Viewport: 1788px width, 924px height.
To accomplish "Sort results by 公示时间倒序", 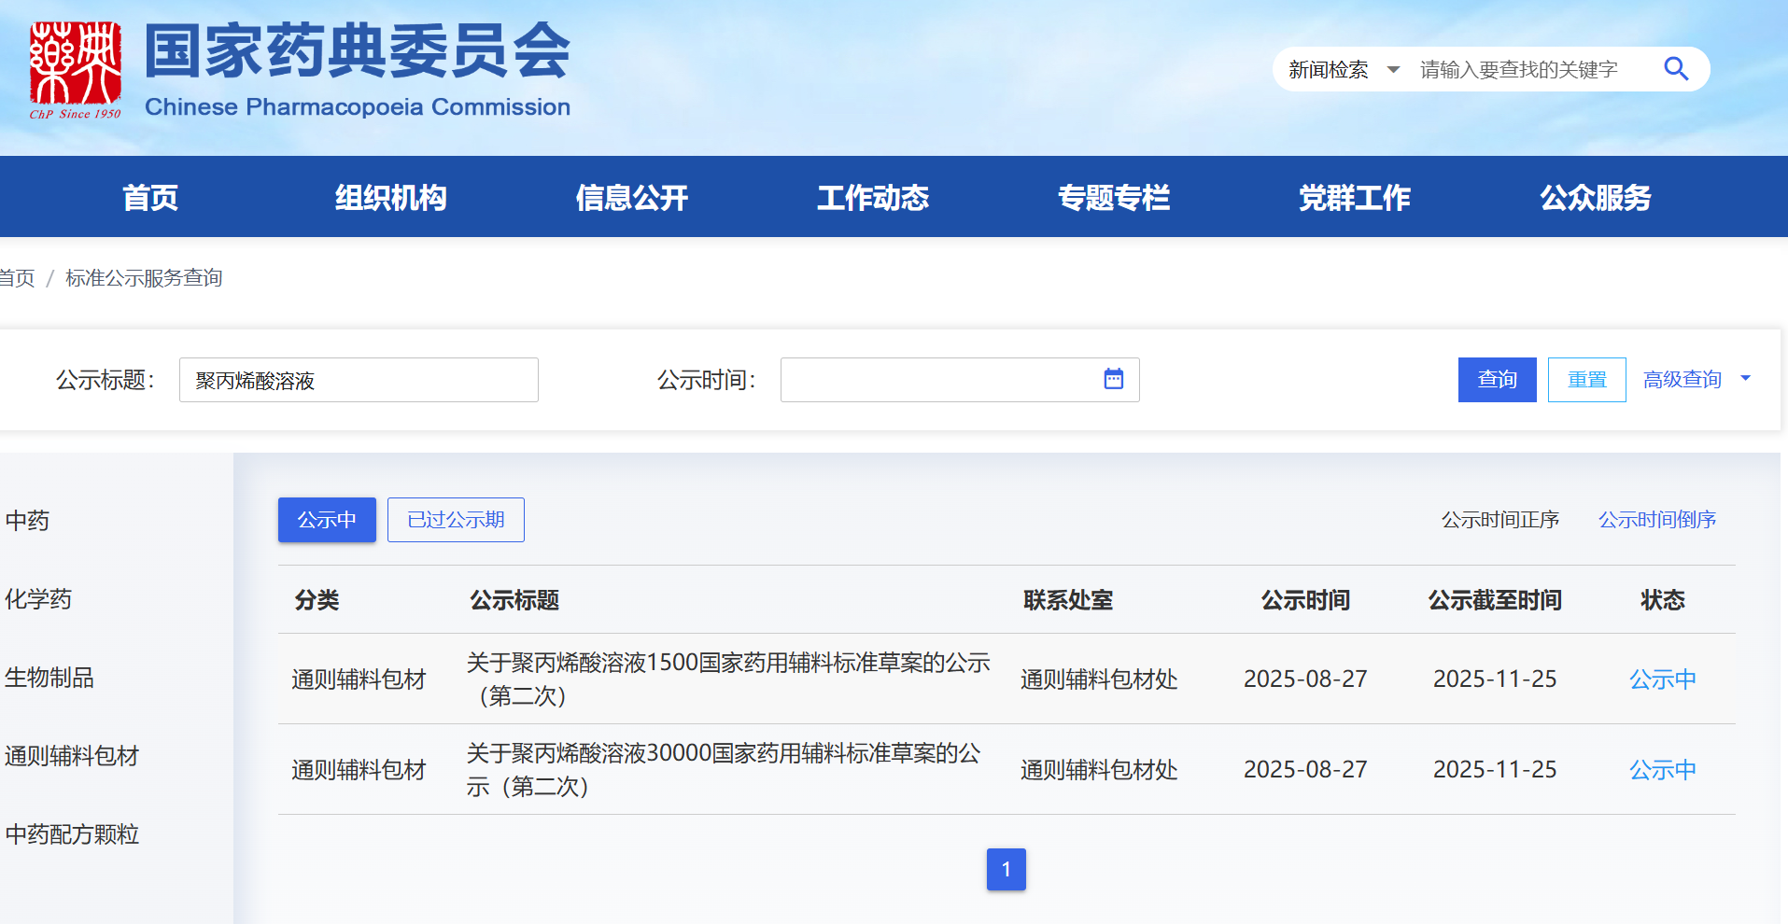I will [1656, 520].
